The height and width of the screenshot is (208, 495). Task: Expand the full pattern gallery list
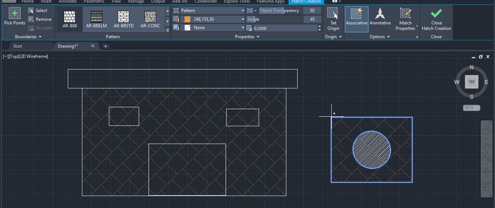[168, 30]
